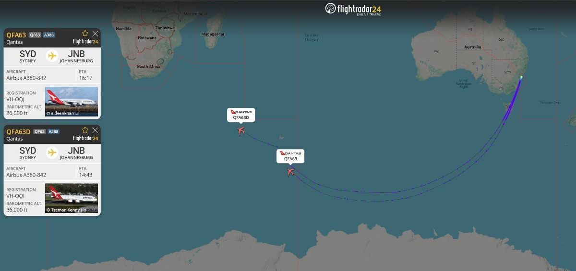Image resolution: width=576 pixels, height=271 pixels.
Task: Select the QFA63D Qantas map label
Action: 241,115
